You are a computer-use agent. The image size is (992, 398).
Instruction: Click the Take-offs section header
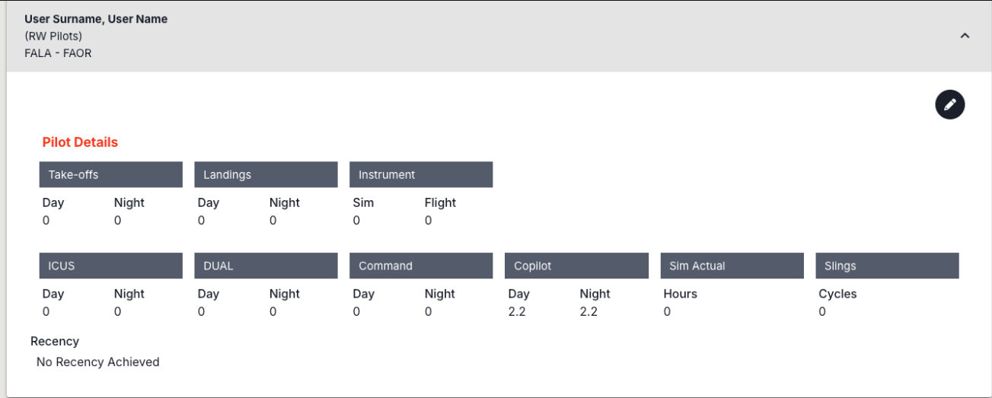coord(110,174)
